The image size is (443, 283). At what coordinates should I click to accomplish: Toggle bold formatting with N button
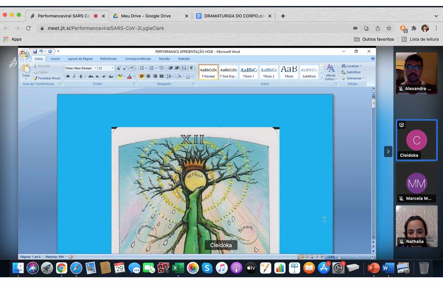(x=68, y=76)
